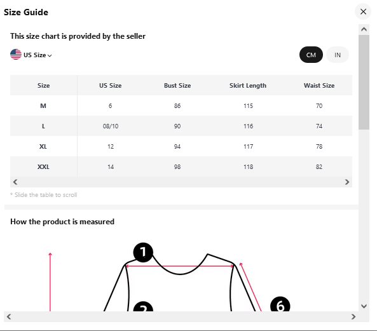
Task: Click the vertical scrollbar thumb
Action: (x=364, y=82)
